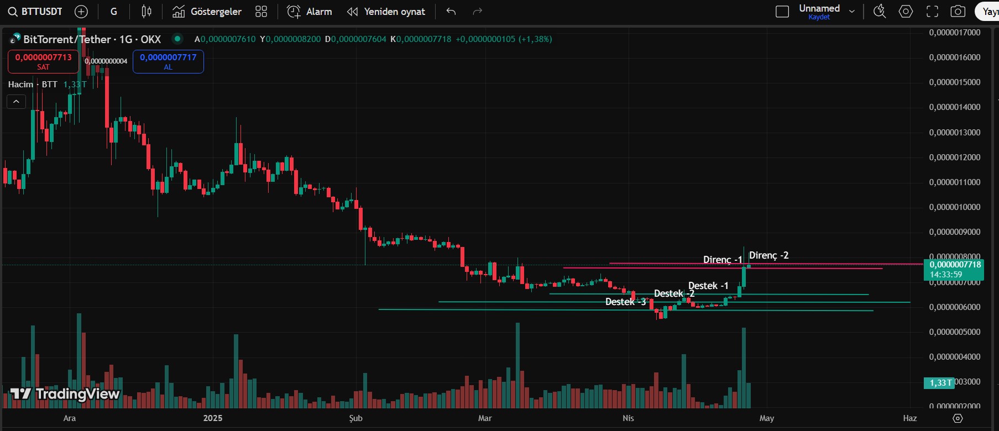
Task: Create an Alarm alert
Action: [x=310, y=11]
